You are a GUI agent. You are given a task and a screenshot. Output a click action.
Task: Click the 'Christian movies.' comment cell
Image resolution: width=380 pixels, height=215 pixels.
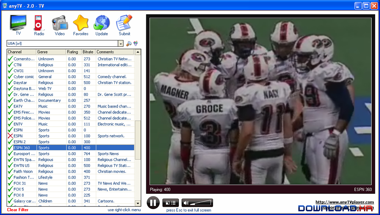112,171
